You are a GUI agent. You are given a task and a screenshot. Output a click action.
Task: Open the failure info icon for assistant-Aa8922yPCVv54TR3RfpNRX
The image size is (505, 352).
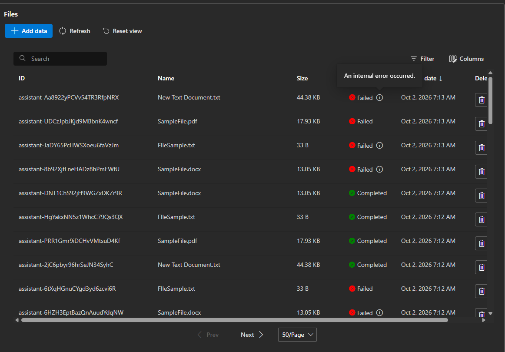click(x=380, y=98)
